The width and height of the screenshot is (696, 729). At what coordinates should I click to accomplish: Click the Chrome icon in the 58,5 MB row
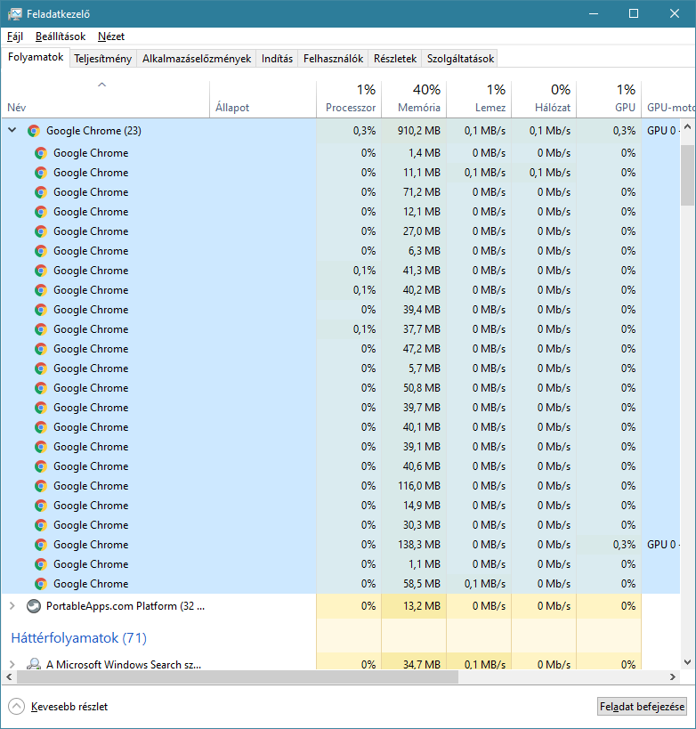(x=41, y=584)
